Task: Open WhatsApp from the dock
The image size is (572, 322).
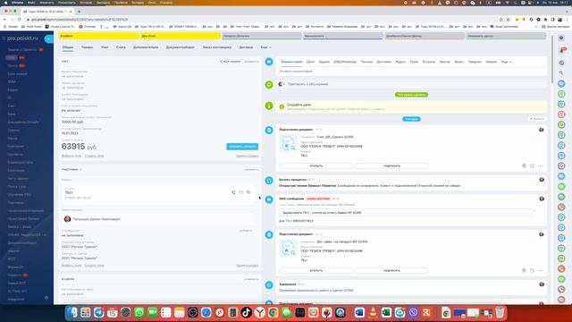Action: pyautogui.click(x=139, y=312)
